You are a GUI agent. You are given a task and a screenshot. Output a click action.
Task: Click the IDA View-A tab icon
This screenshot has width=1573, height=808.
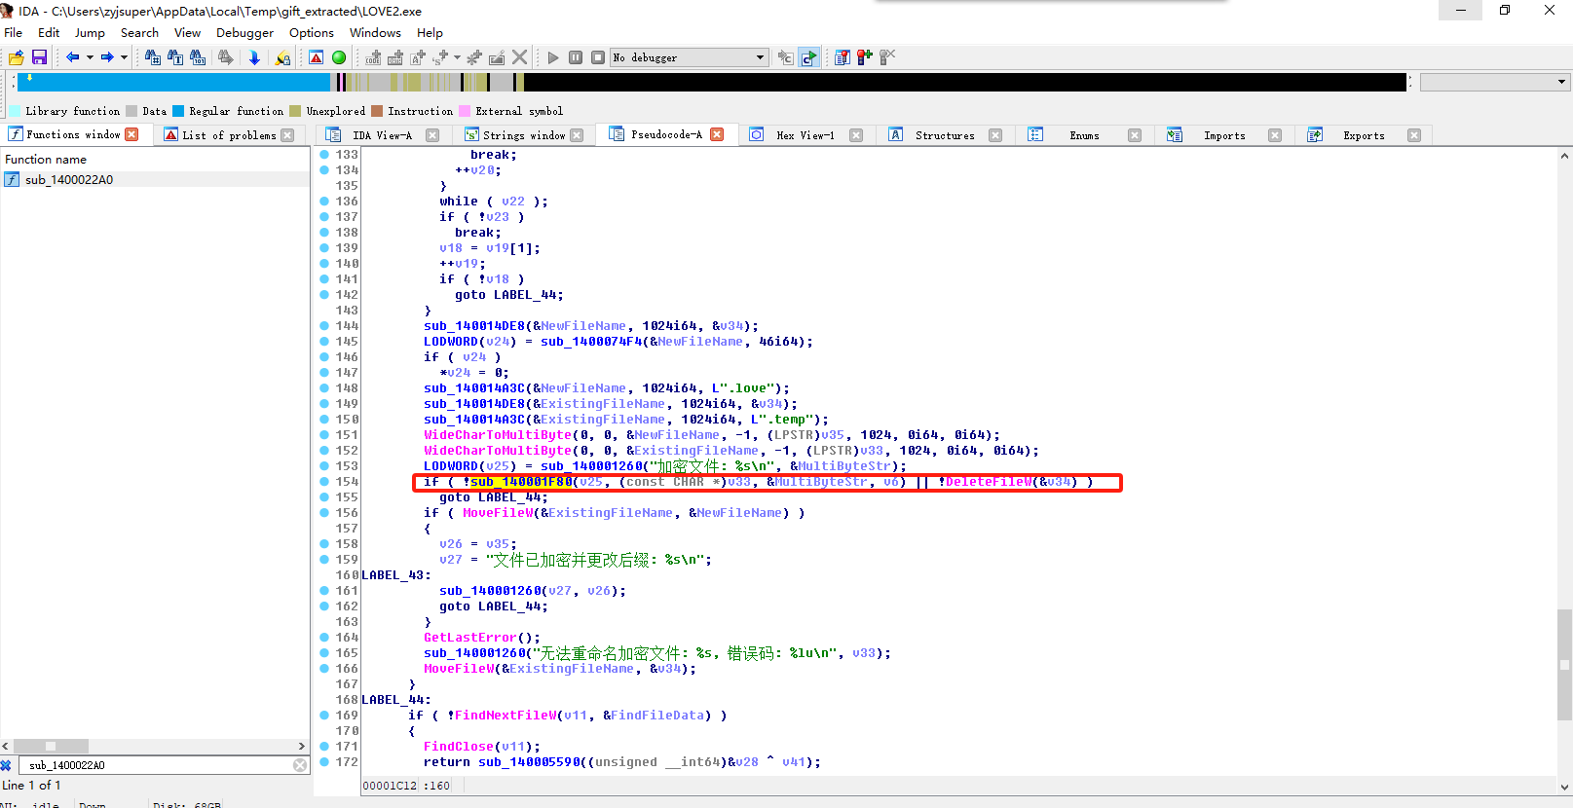click(334, 135)
